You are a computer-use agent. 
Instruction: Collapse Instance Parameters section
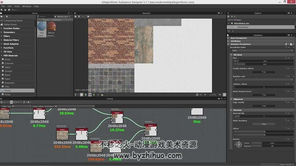point(228,44)
